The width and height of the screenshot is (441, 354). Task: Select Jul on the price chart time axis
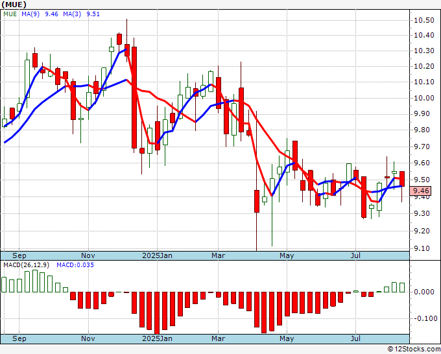coord(355,255)
